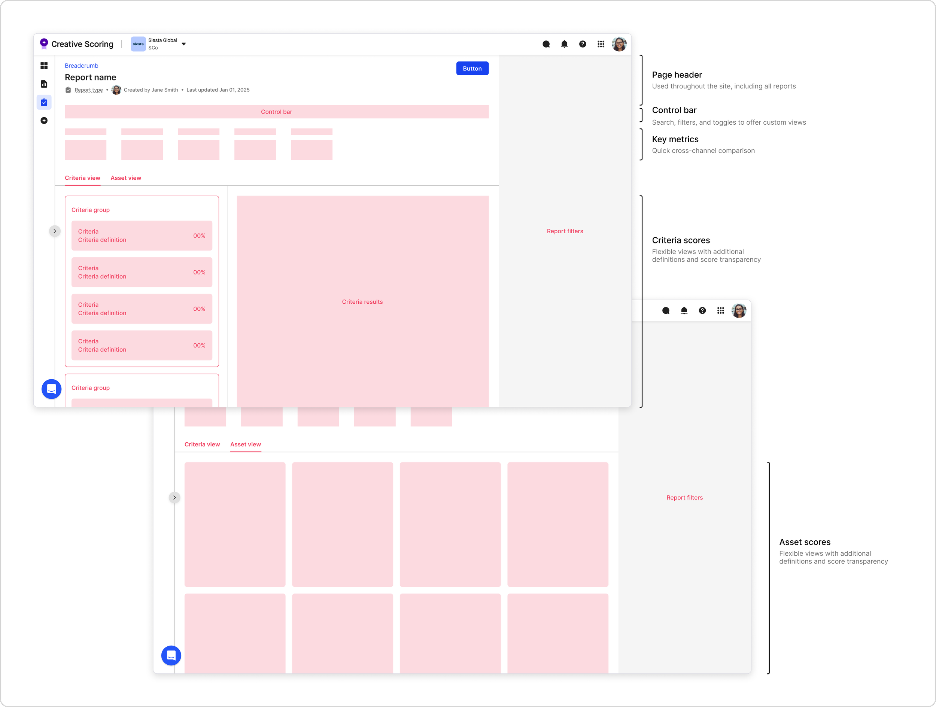
Task: Expand sidebar chevron in the lower window
Action: [x=174, y=498]
